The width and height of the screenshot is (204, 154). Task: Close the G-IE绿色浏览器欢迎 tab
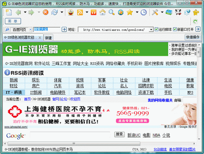click(x=40, y=37)
